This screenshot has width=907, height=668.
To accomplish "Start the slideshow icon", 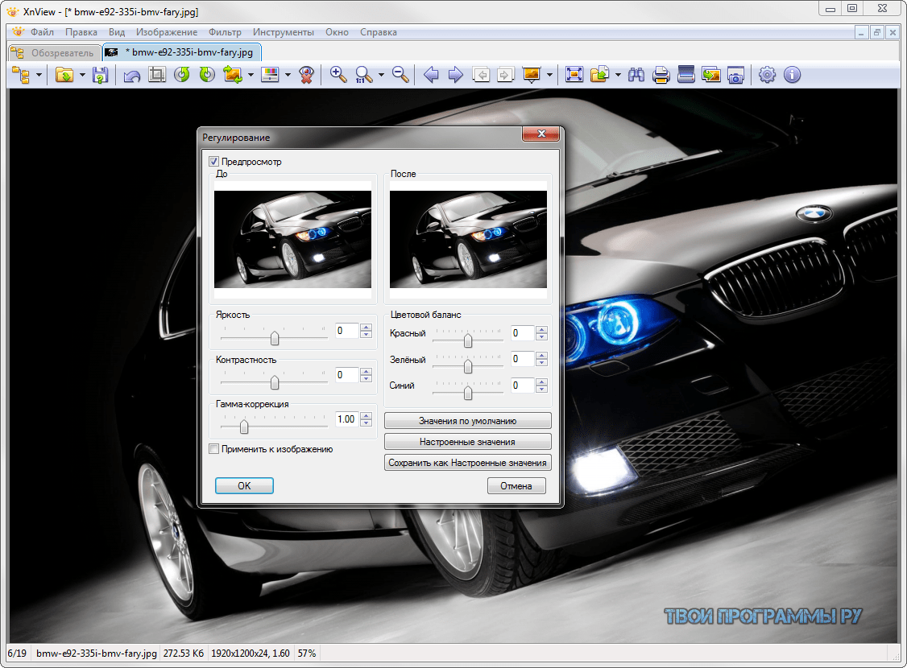I will tap(532, 75).
